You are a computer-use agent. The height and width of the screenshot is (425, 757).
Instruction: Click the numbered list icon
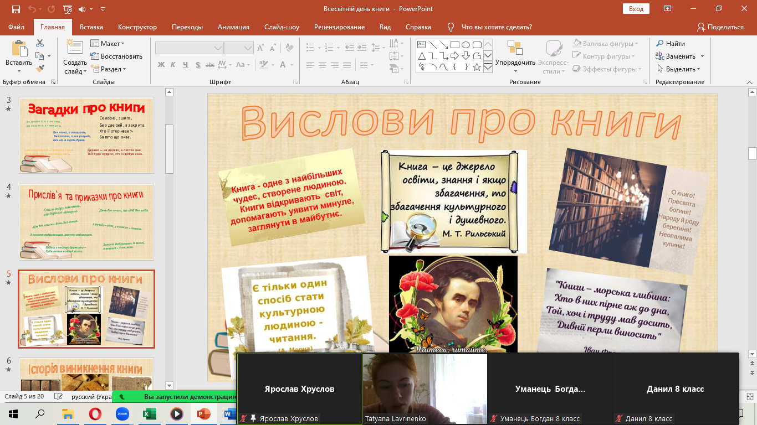(x=330, y=48)
